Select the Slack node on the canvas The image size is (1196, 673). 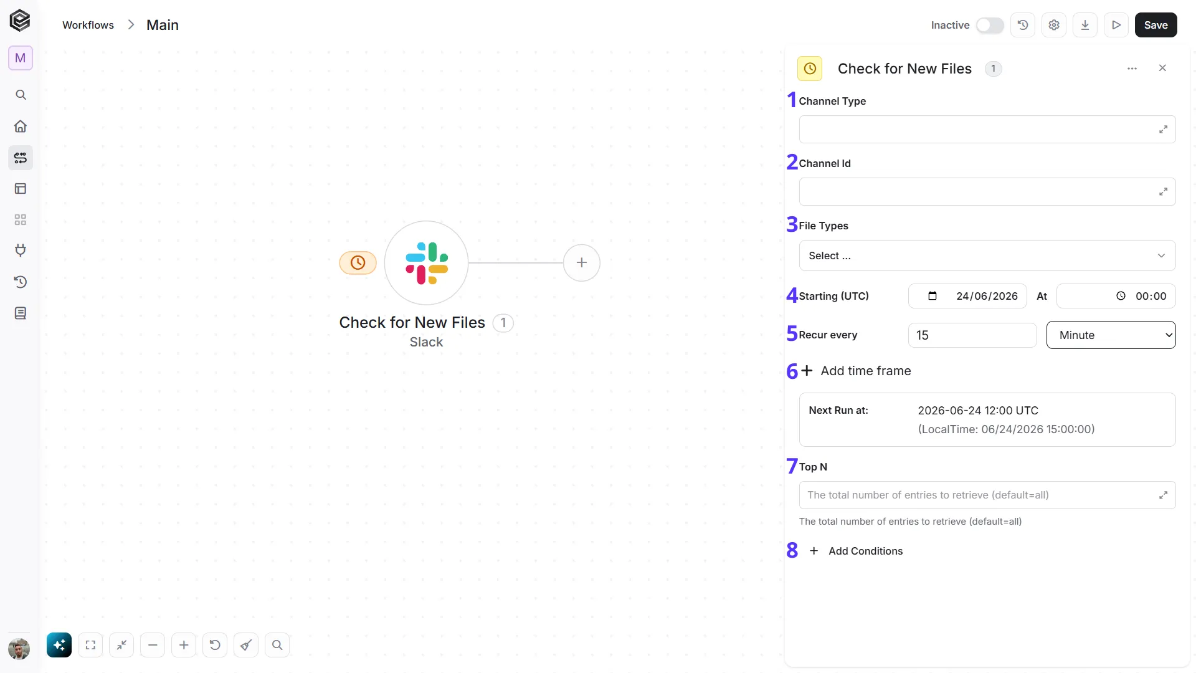[426, 263]
